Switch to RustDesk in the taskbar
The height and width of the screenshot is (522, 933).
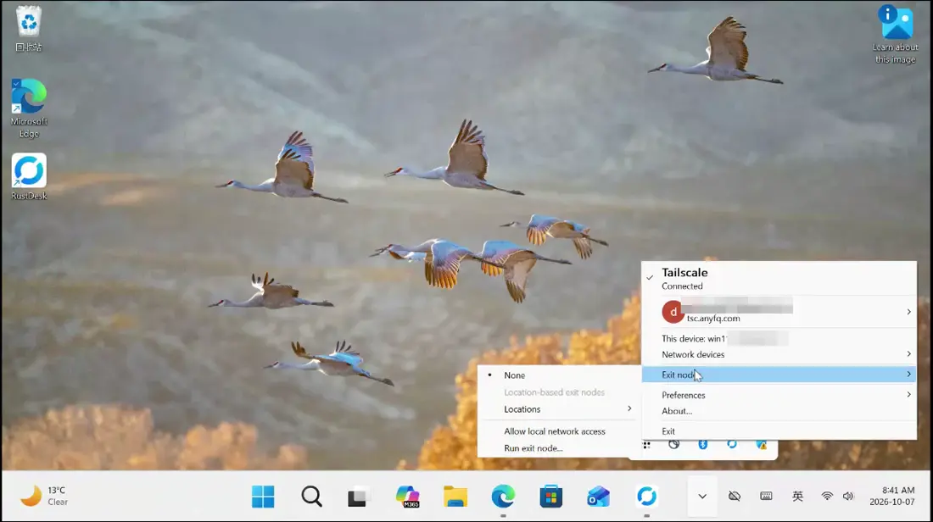pyautogui.click(x=647, y=497)
